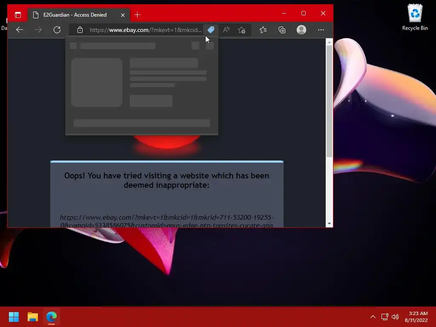436x327 pixels.
Task: Open a new tab
Action: (138, 15)
